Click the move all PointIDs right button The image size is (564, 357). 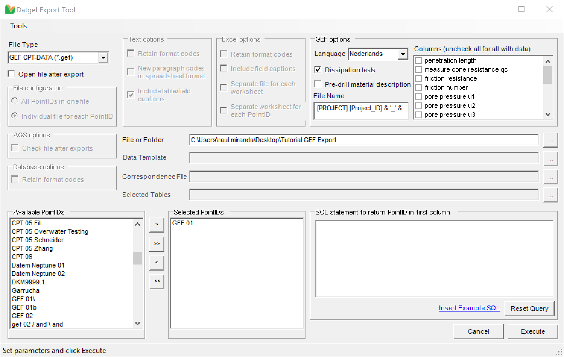(x=157, y=244)
